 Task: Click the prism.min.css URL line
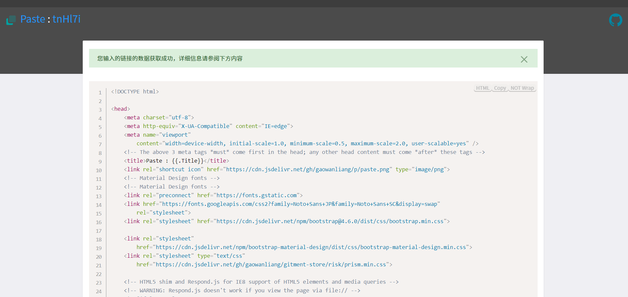pyautogui.click(x=271, y=264)
